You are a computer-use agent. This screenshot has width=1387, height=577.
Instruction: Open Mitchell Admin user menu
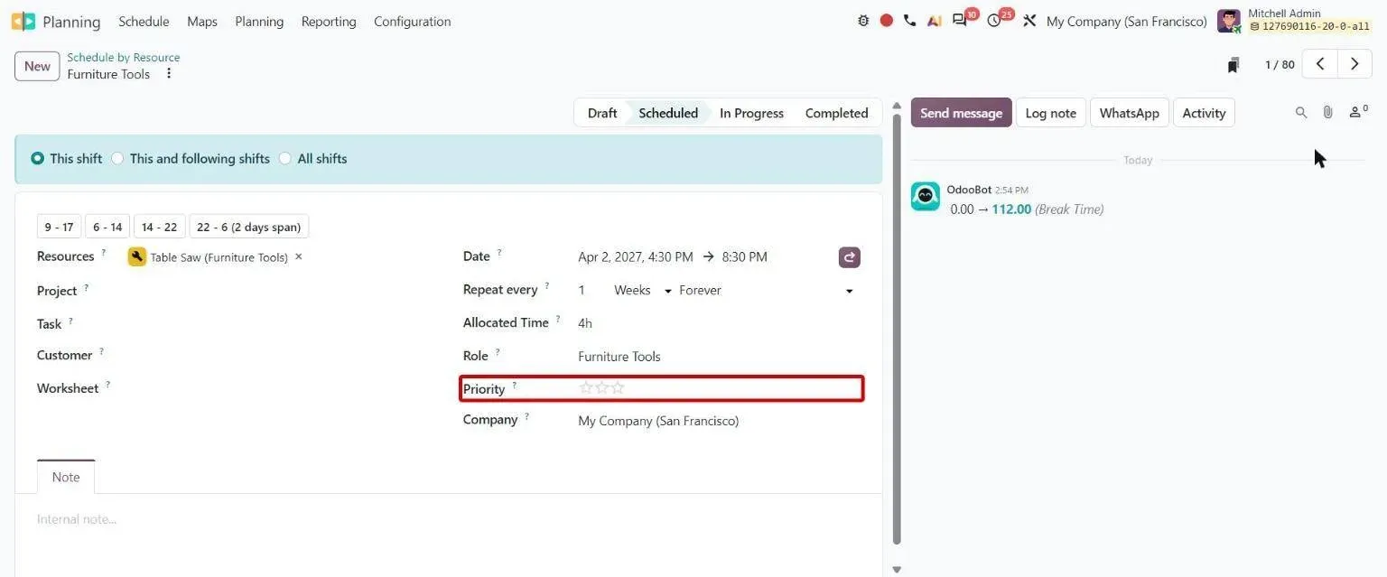pyautogui.click(x=1295, y=21)
